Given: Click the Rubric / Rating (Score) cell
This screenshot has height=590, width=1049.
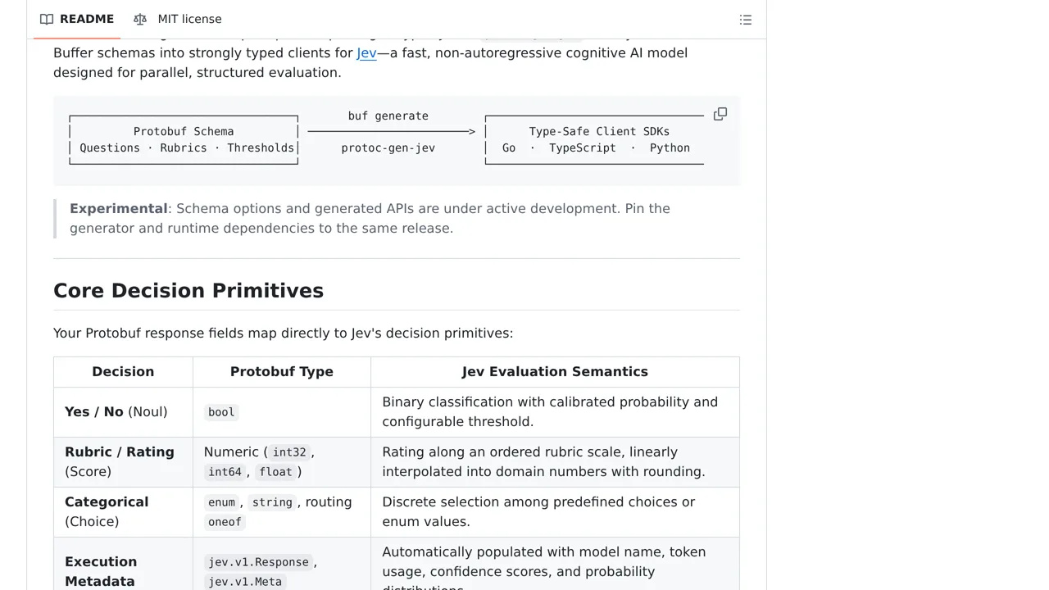Looking at the screenshot, I should point(123,462).
